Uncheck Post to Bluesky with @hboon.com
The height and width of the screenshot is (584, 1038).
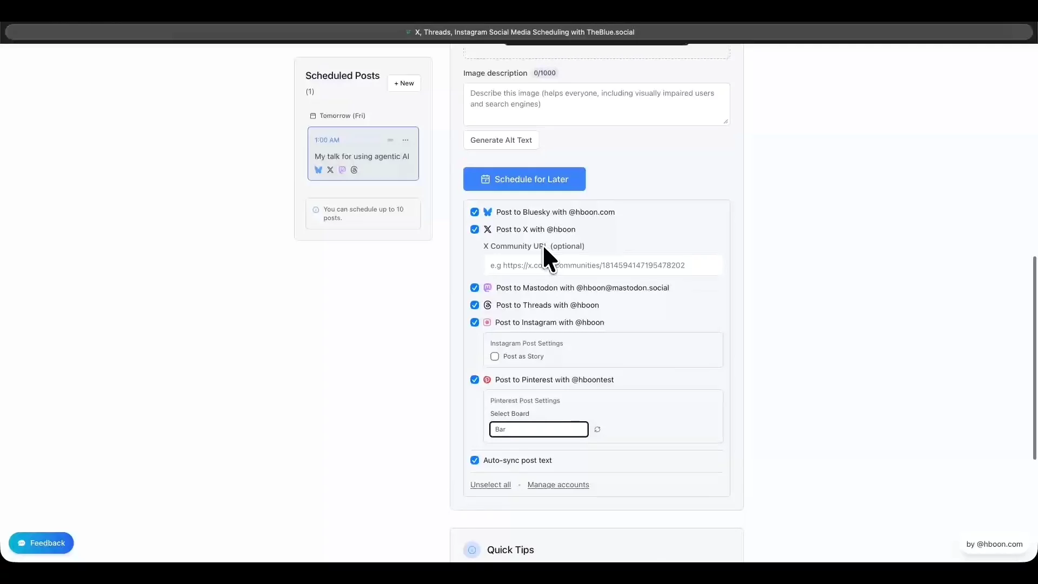475,212
